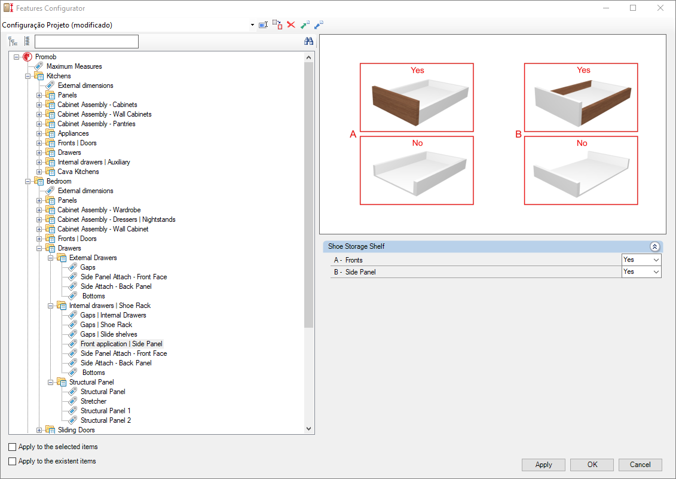Screen dimensions: 676x479
Task: Click the OK button
Action: click(592, 465)
